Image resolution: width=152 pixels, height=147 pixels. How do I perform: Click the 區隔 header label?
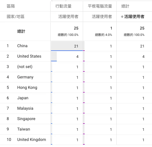coord(11,6)
